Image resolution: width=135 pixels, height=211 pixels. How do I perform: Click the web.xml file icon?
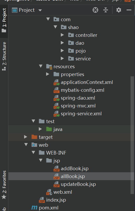coord(49,192)
